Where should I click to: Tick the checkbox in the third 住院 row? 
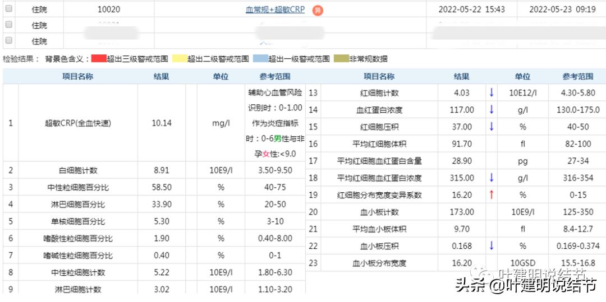point(8,40)
